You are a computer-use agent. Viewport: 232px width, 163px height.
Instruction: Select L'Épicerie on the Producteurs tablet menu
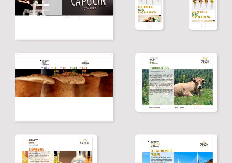pos(152,62)
